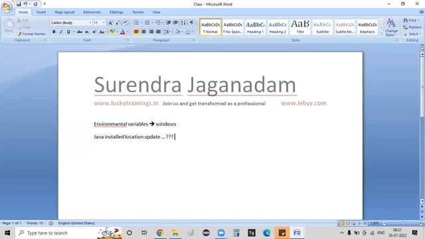Toggle superscript formatting
425x239 pixels.
(x=94, y=32)
